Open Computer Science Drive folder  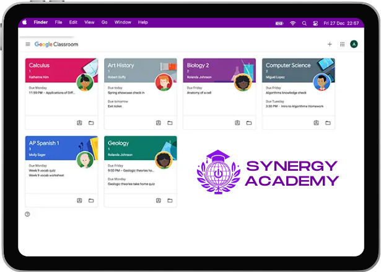(328, 123)
